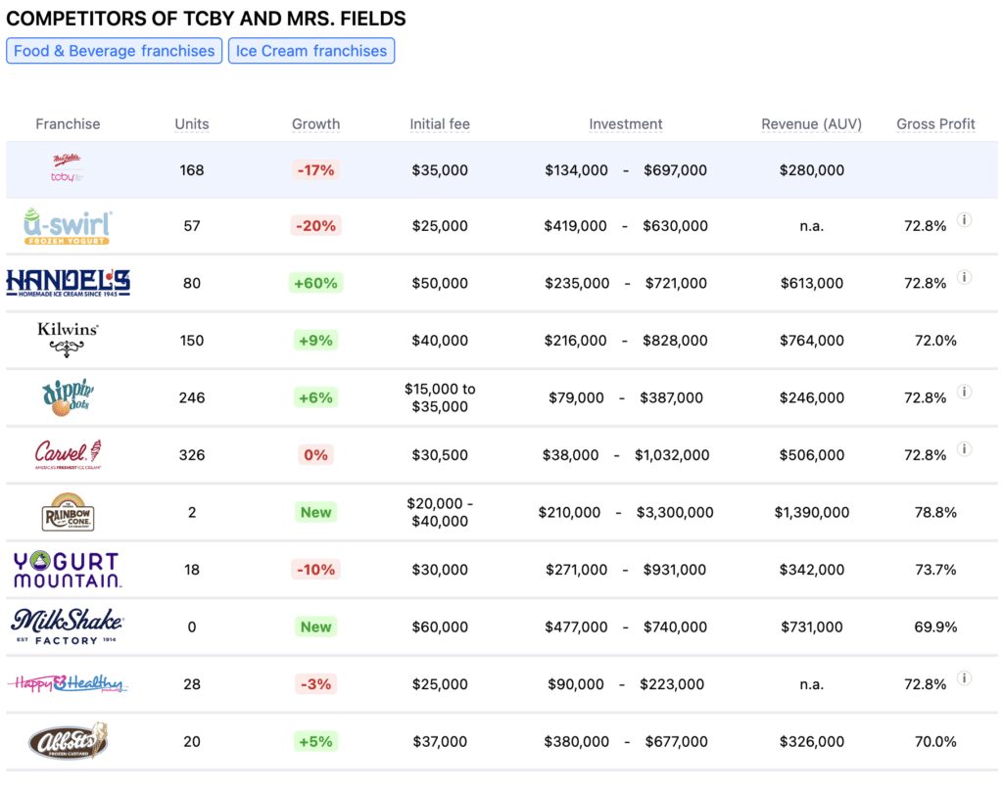Click the Growth column header
This screenshot has width=1003, height=789.
(x=316, y=124)
